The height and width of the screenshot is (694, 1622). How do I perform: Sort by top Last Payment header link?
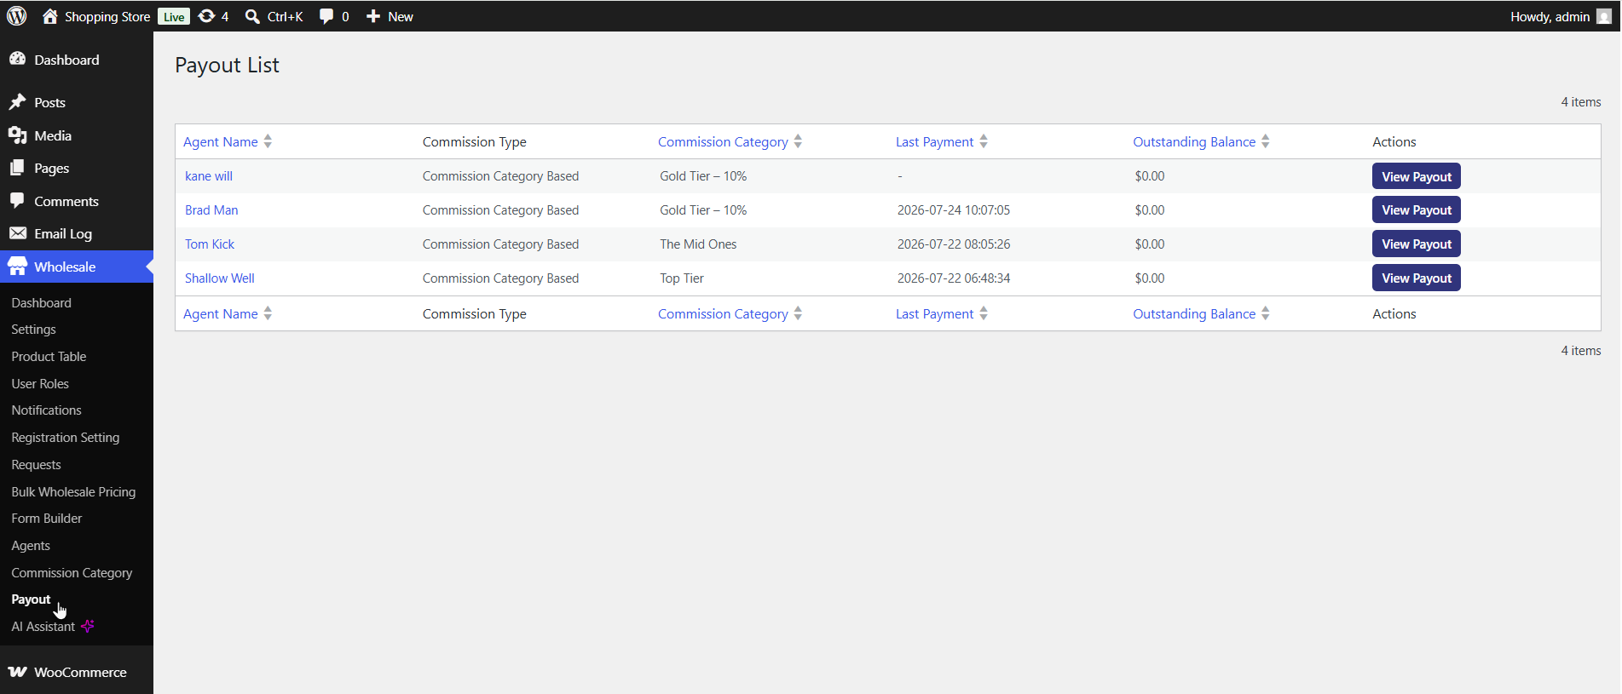point(934,141)
